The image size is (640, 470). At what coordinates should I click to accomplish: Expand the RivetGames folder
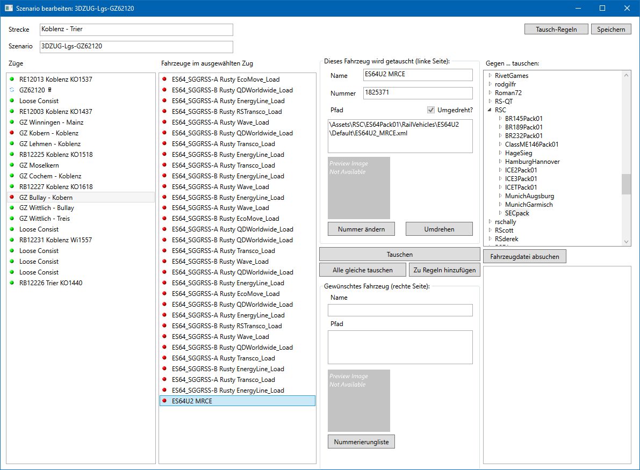coord(490,76)
